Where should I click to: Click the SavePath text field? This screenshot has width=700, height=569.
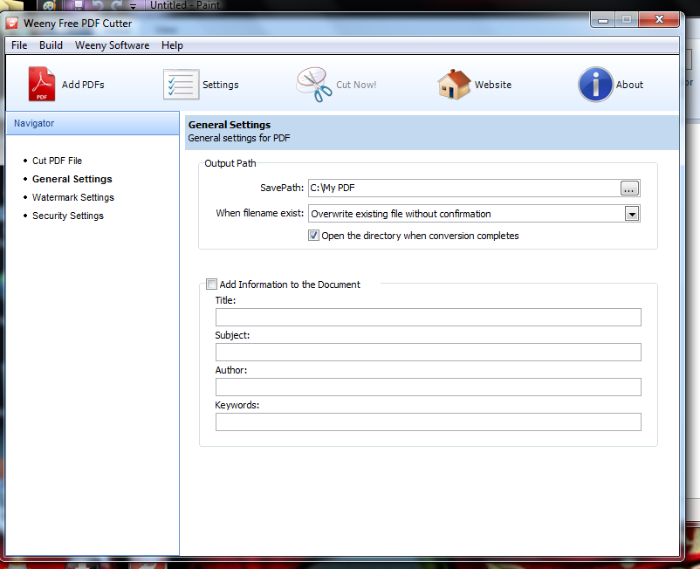[463, 188]
